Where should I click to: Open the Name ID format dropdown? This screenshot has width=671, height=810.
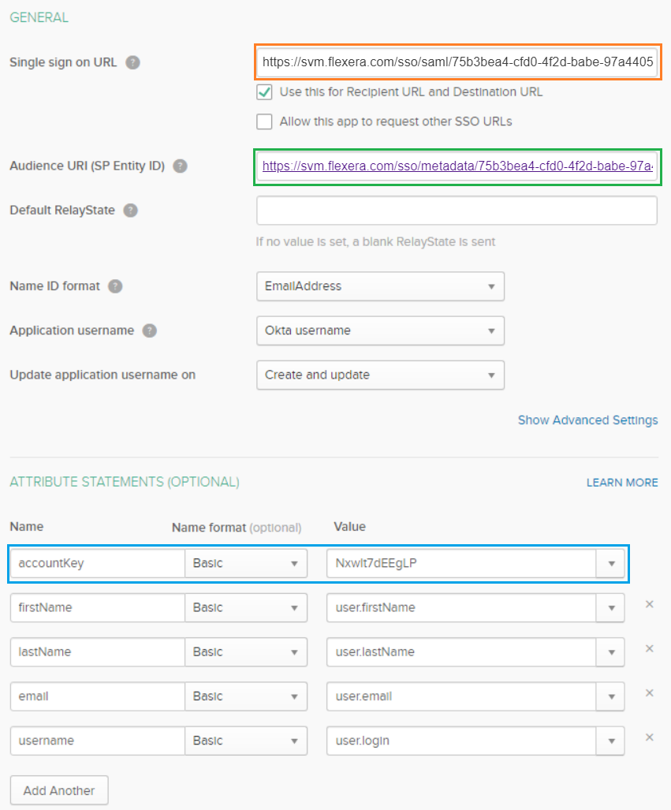pos(380,286)
